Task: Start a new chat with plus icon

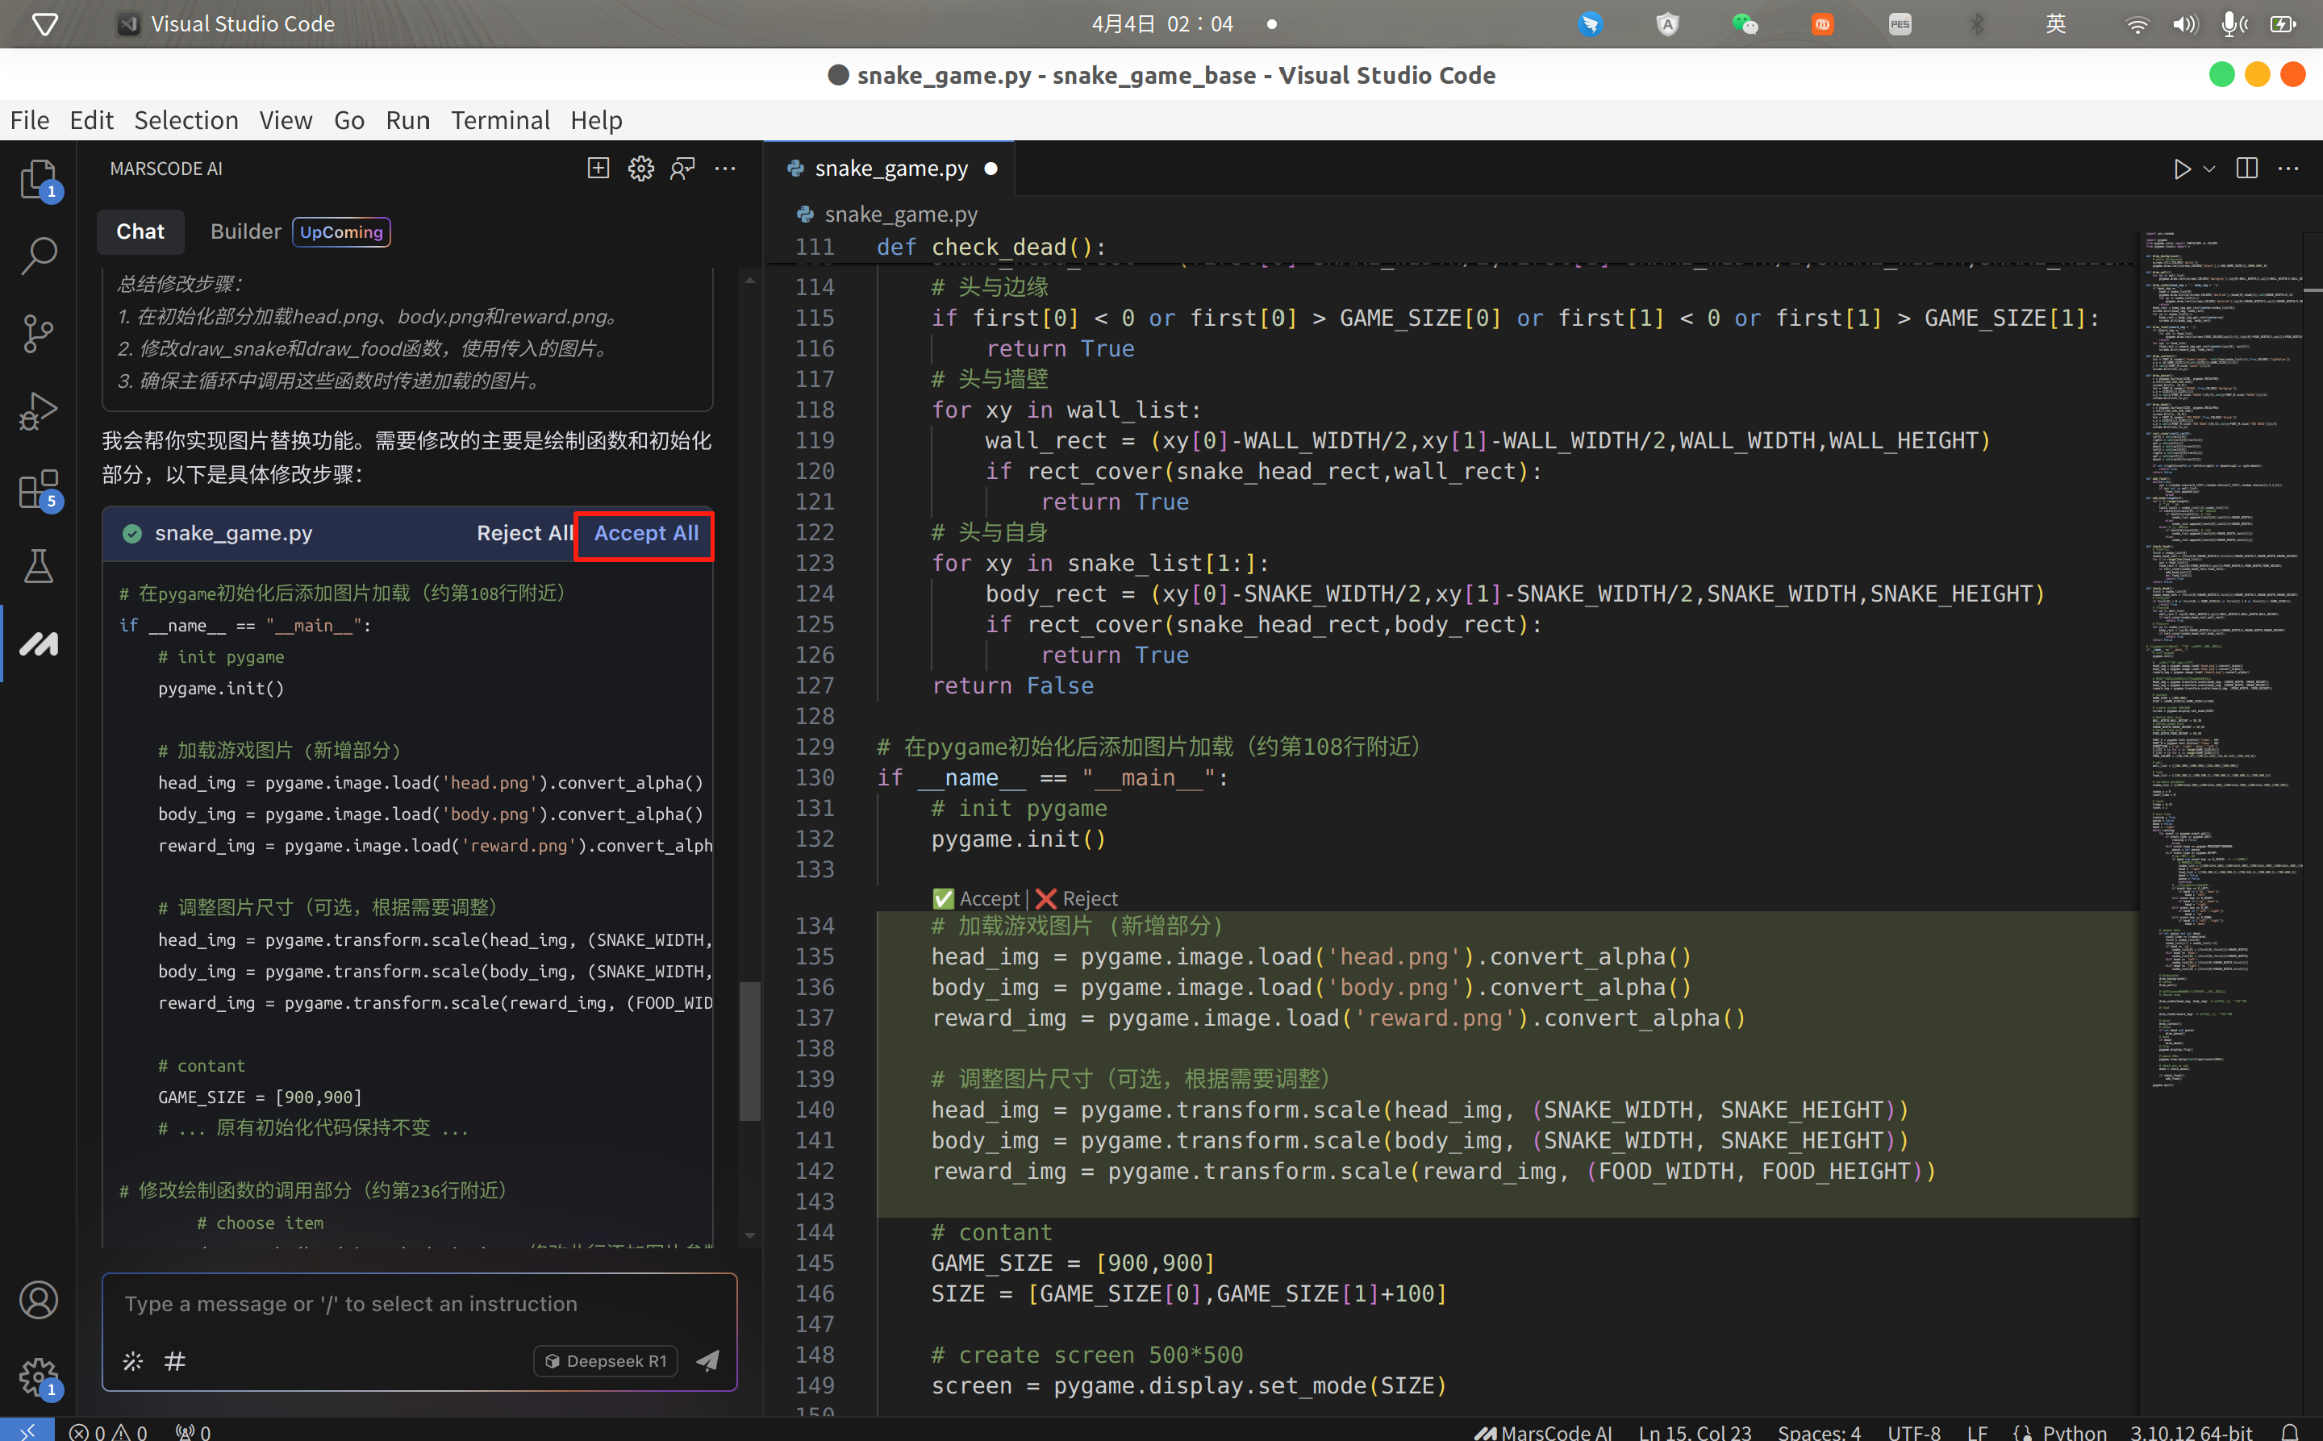Action: click(598, 169)
